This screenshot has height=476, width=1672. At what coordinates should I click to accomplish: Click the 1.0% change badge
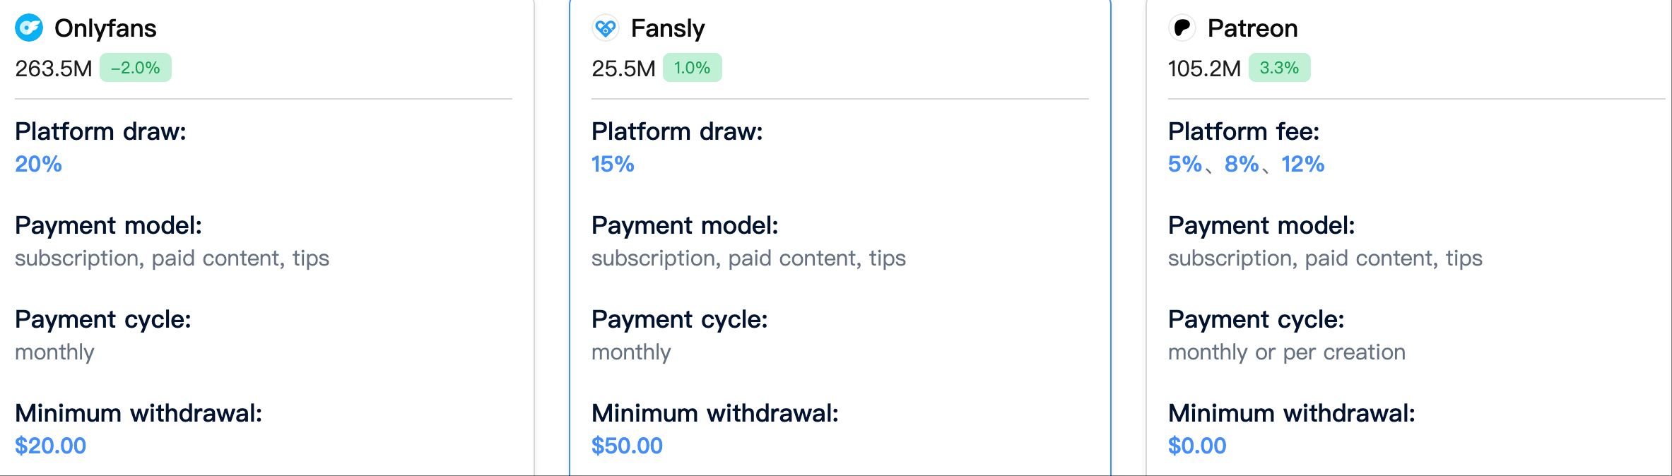pos(692,68)
